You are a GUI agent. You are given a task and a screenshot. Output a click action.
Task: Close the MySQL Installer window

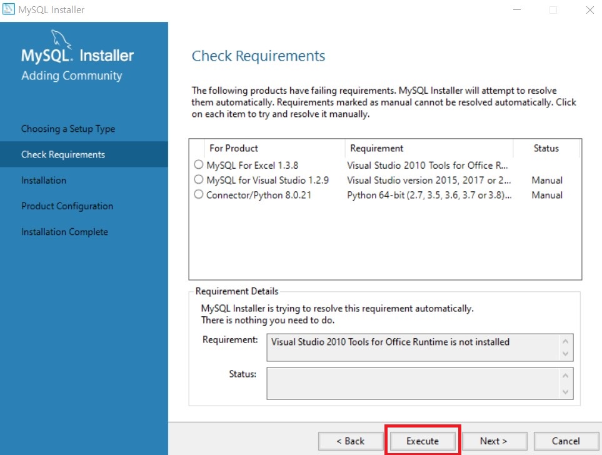[x=590, y=9]
